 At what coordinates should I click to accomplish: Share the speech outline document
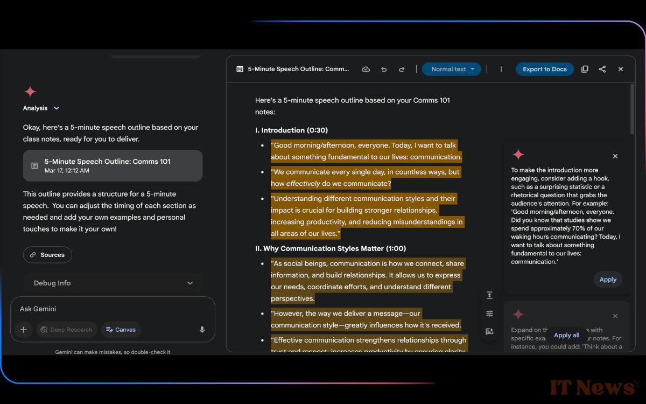pos(602,69)
